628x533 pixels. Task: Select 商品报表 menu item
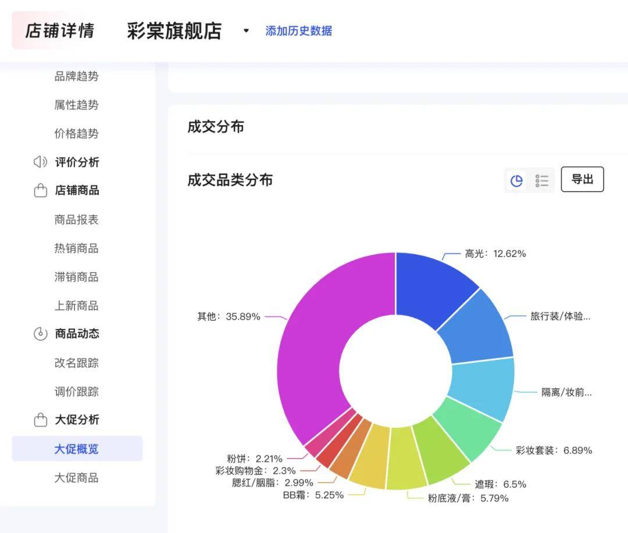(76, 220)
